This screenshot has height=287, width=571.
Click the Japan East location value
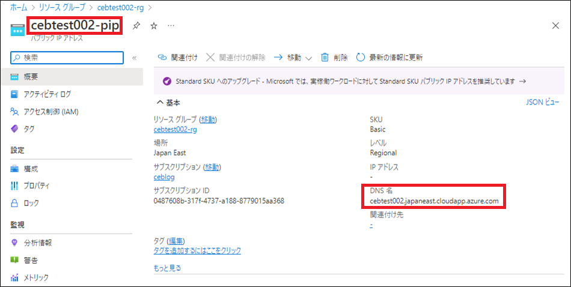[169, 153]
